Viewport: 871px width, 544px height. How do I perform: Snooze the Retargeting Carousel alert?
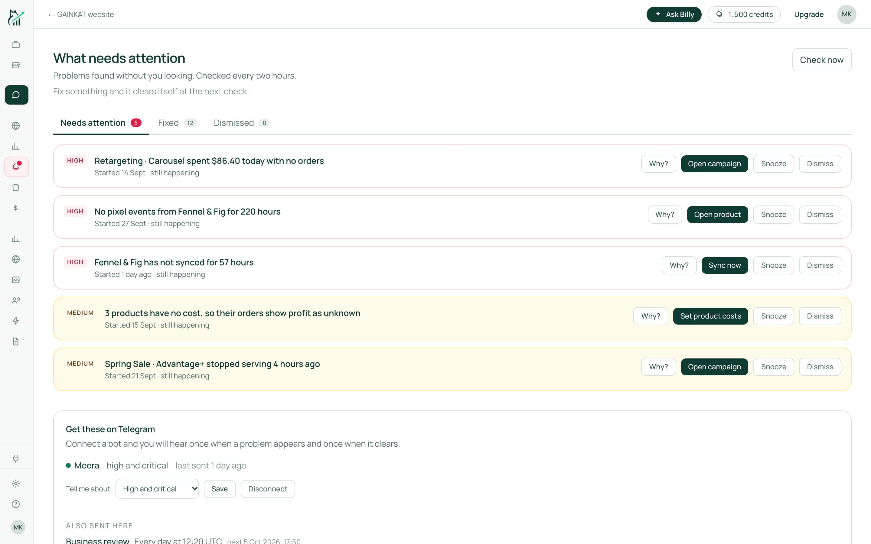click(x=773, y=164)
